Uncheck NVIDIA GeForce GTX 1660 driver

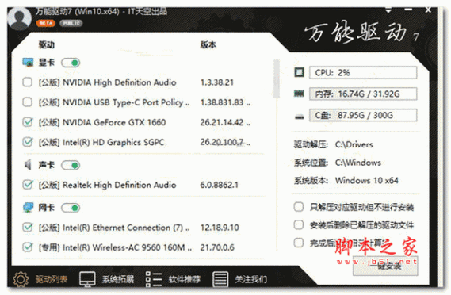[27, 122]
